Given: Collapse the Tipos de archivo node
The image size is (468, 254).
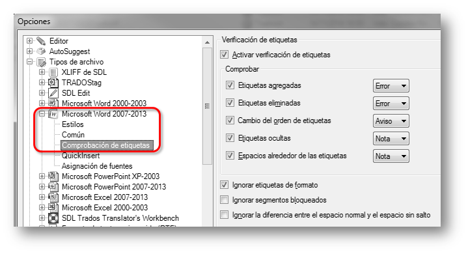Looking at the screenshot, I should [29, 62].
